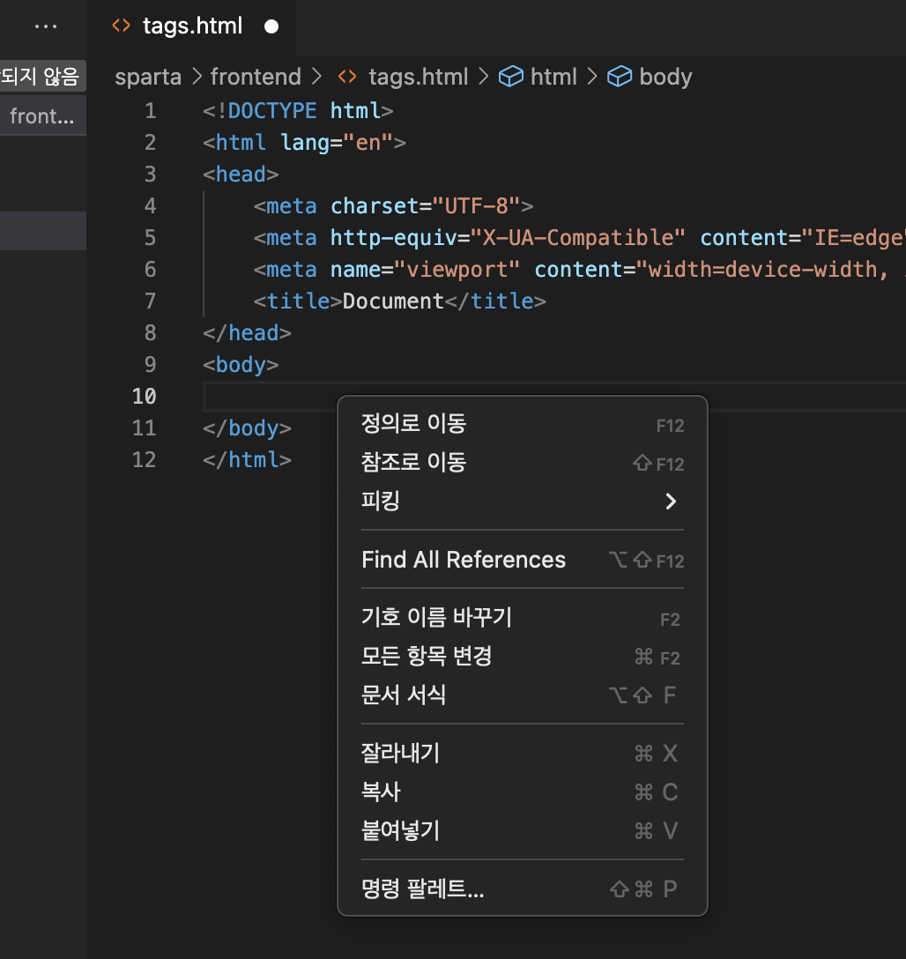This screenshot has height=959, width=906.
Task: Choose 기호 이름 바꾸기 (Rename Symbol)
Action: pyautogui.click(x=522, y=618)
